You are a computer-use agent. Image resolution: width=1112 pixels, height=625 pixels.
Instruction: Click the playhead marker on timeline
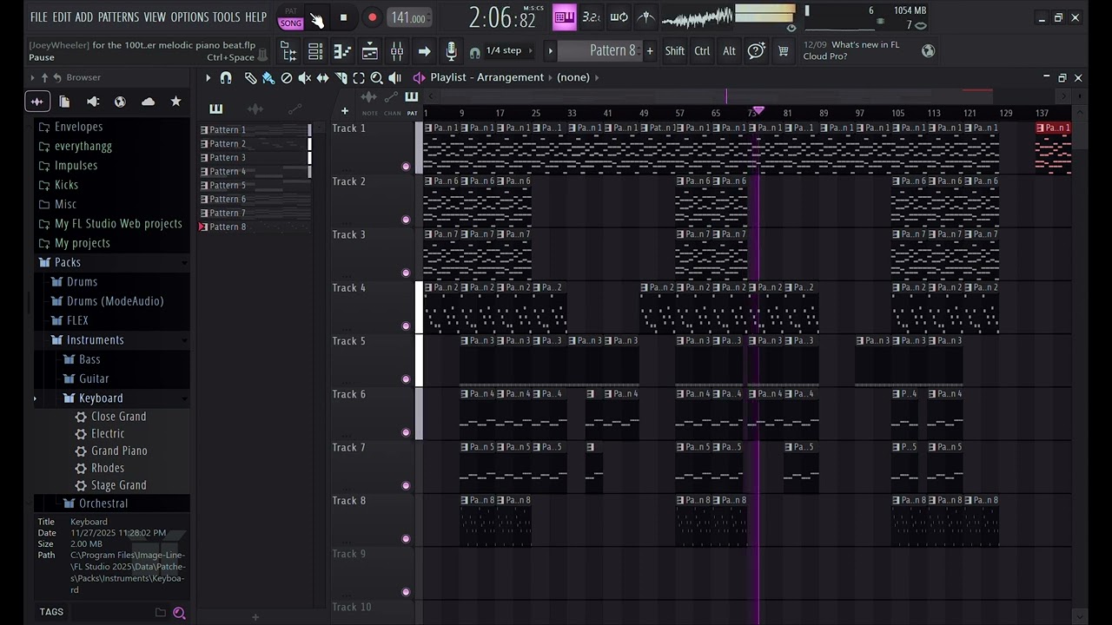coord(758,111)
